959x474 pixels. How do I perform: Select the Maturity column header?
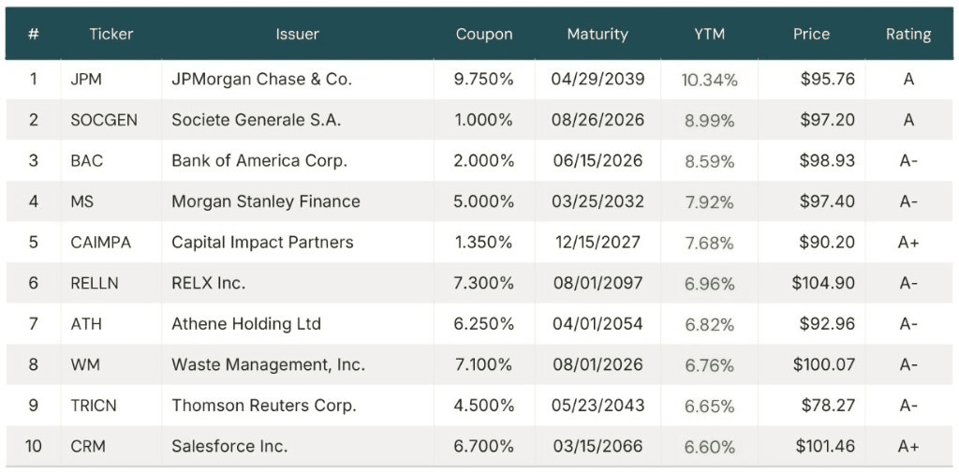[x=598, y=34]
